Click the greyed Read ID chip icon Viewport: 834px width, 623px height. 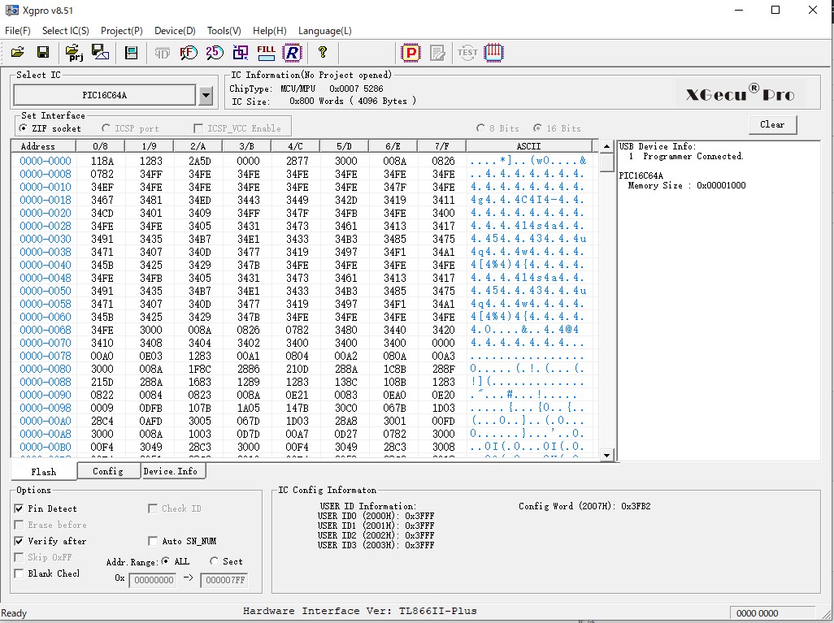(163, 53)
